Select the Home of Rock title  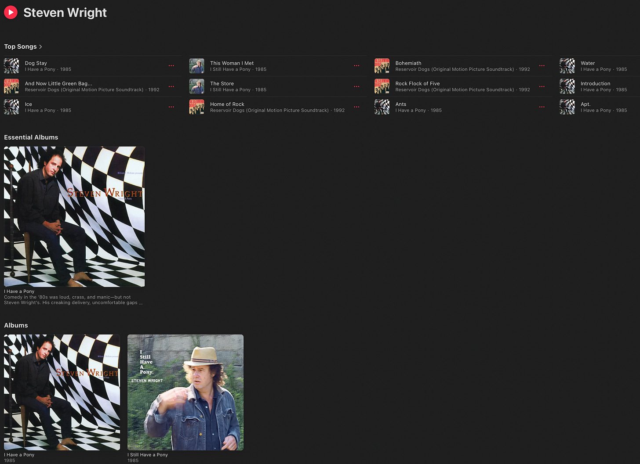(227, 104)
